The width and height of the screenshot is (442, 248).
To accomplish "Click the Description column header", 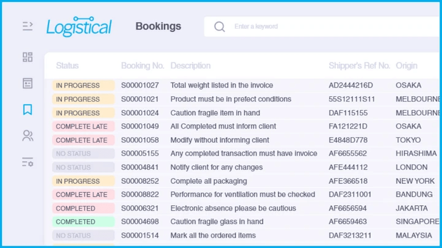I will point(190,66).
